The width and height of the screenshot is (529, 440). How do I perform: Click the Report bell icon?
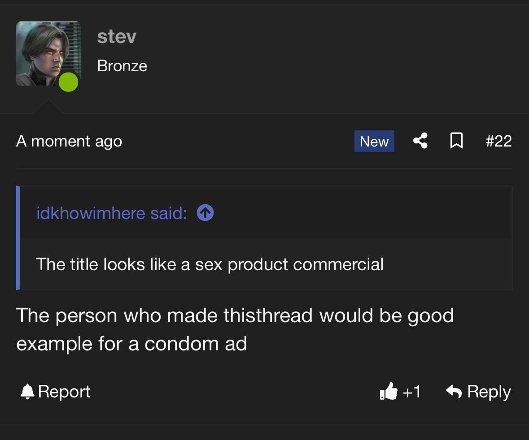coord(27,392)
